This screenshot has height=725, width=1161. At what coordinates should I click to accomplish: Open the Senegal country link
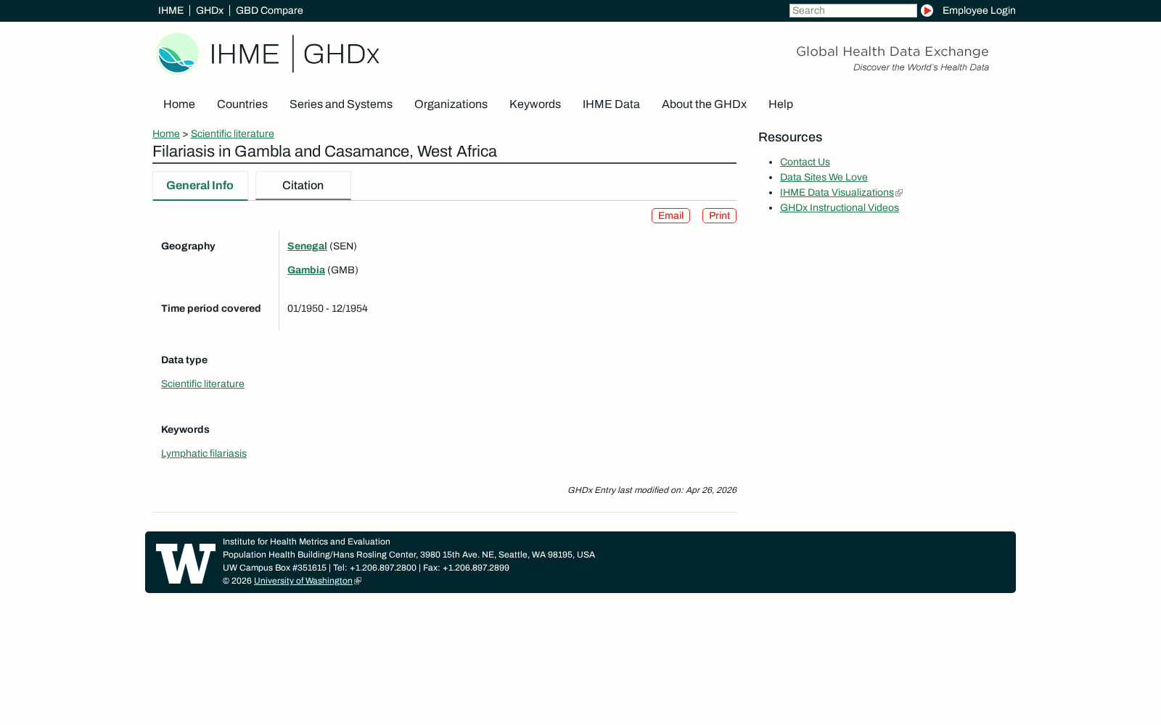307,246
